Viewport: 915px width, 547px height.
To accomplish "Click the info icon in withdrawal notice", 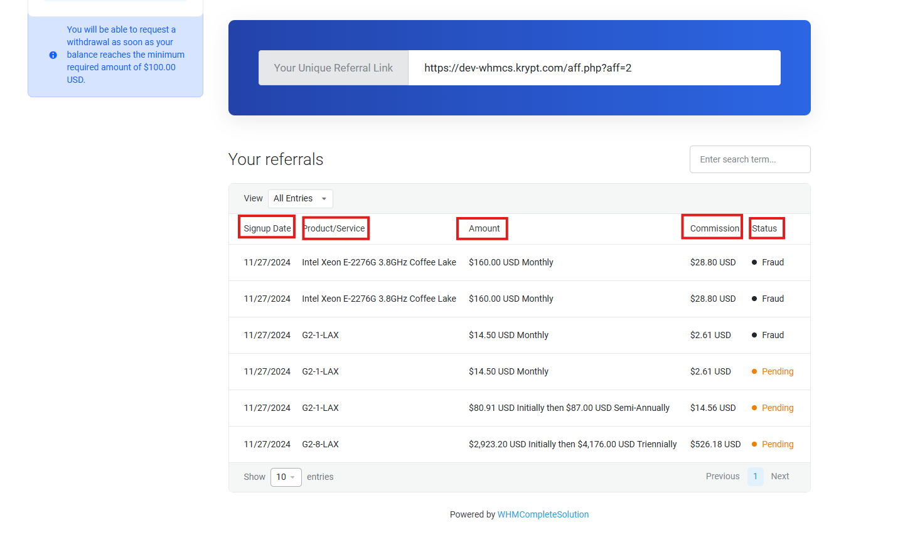I will point(53,55).
